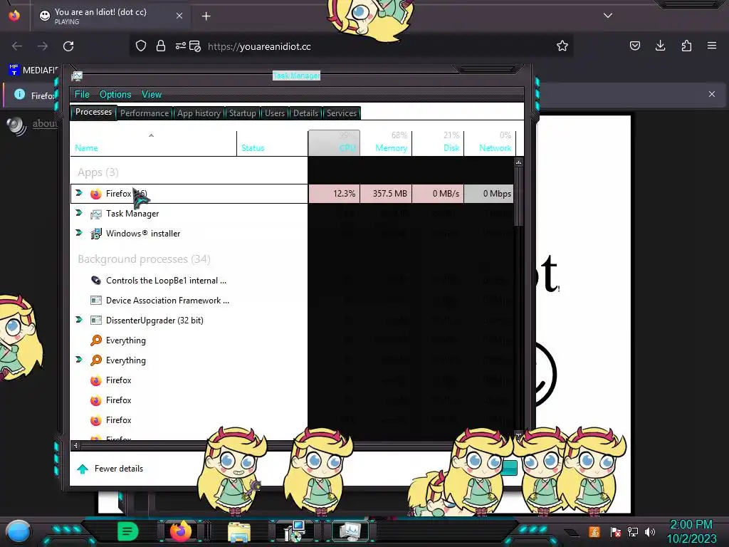Click the padlock site security icon
729x547 pixels.
(161, 46)
